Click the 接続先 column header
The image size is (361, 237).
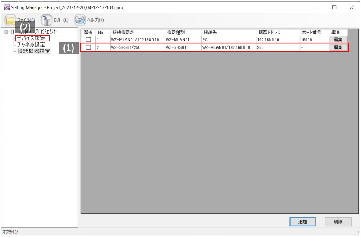point(229,33)
